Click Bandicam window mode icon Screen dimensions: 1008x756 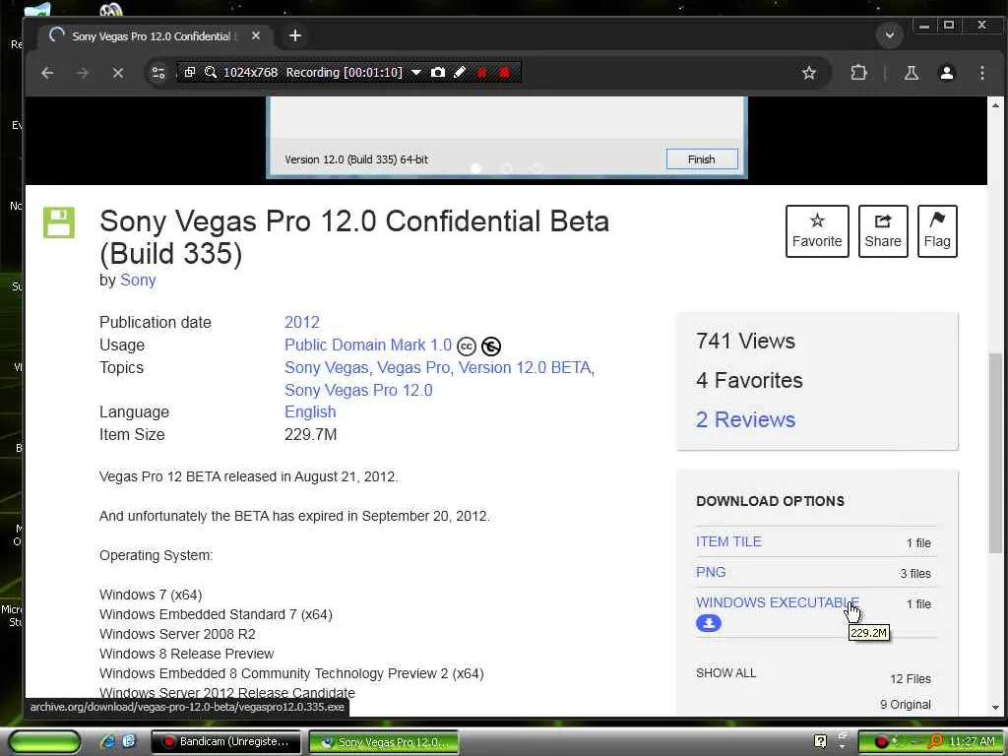(x=190, y=72)
